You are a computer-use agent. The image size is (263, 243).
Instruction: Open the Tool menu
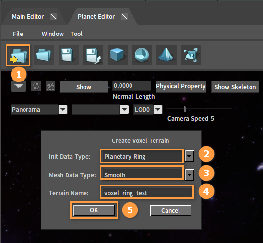(x=76, y=34)
